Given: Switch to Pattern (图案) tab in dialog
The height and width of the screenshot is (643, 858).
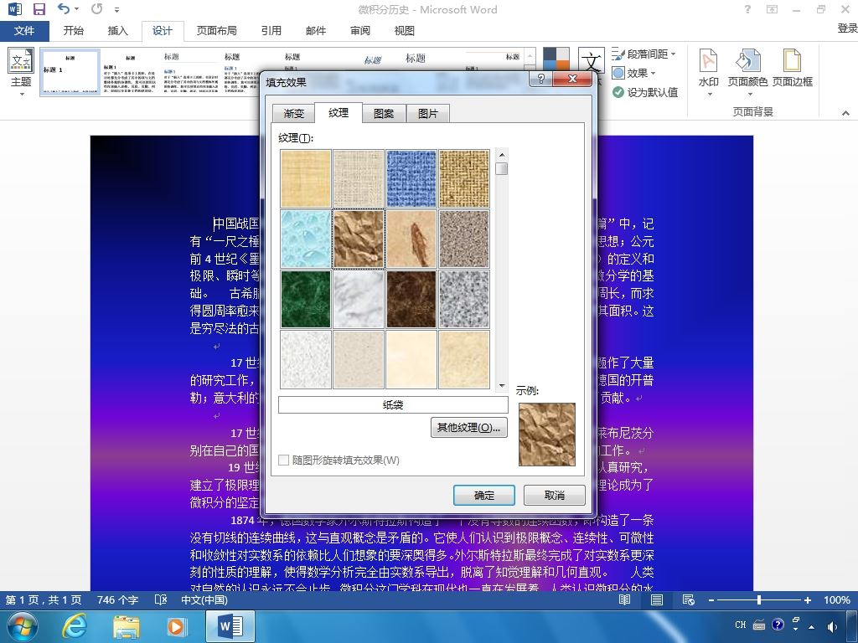Looking at the screenshot, I should [384, 114].
